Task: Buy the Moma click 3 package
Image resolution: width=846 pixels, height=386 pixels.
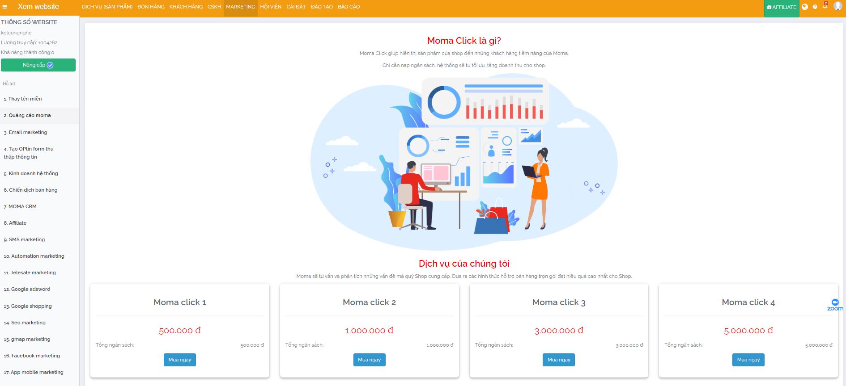Action: [558, 360]
